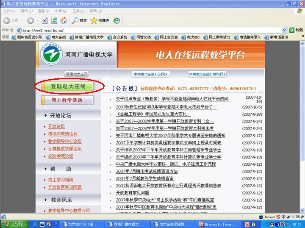This screenshot has height=228, width=305.
Task: Open the 文件(F) menu
Action: [9, 11]
